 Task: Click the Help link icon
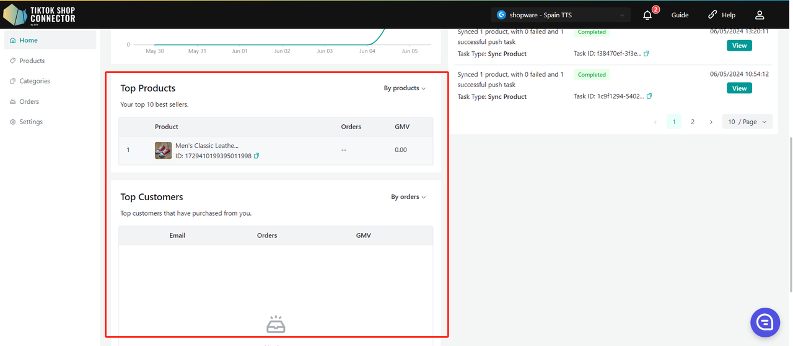pyautogui.click(x=712, y=15)
